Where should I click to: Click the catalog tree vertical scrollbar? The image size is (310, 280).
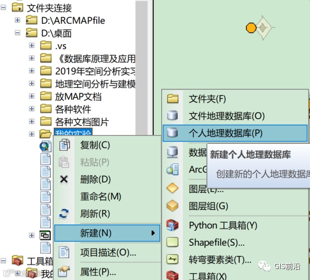coord(141,67)
